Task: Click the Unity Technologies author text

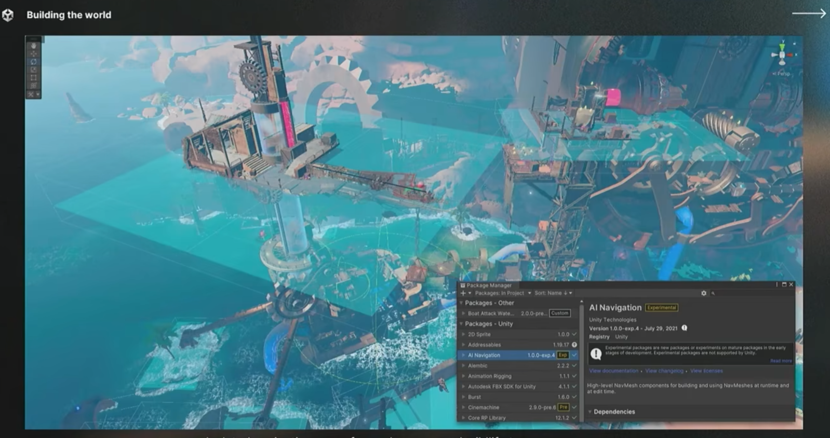Action: click(x=612, y=320)
